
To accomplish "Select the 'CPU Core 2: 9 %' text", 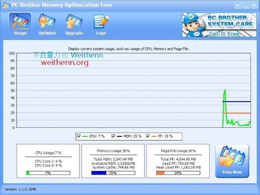I will 48,165.
